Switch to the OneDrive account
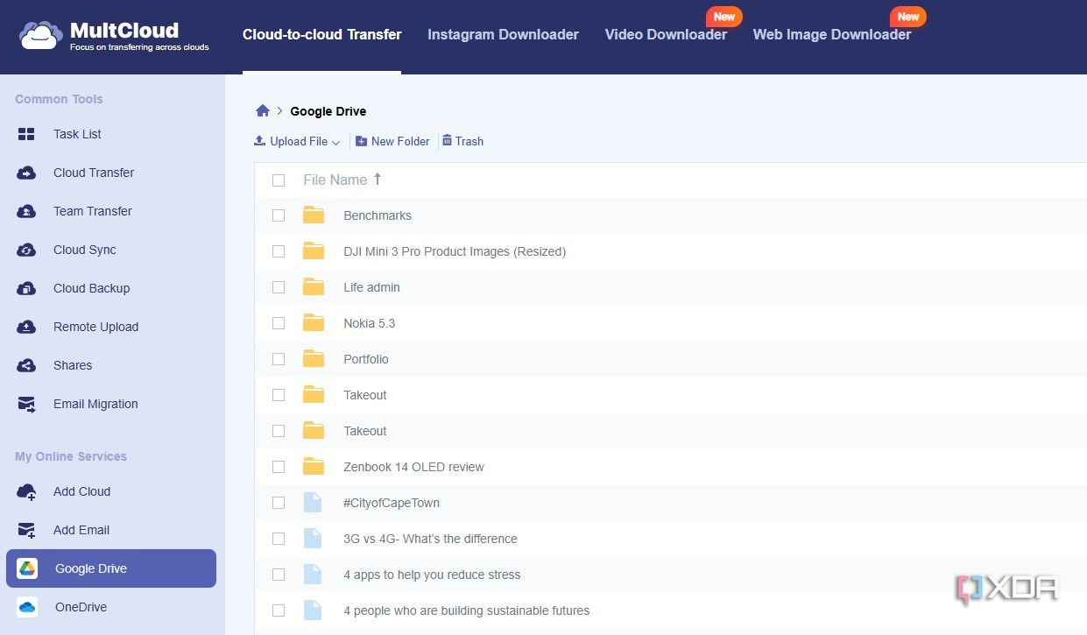The height and width of the screenshot is (635, 1087). (80, 607)
